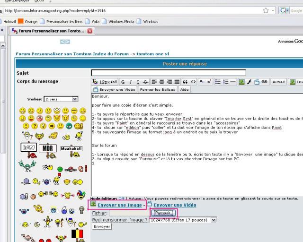This screenshot has width=303, height=242.
Task: Open the Aide button
Action: point(184,89)
